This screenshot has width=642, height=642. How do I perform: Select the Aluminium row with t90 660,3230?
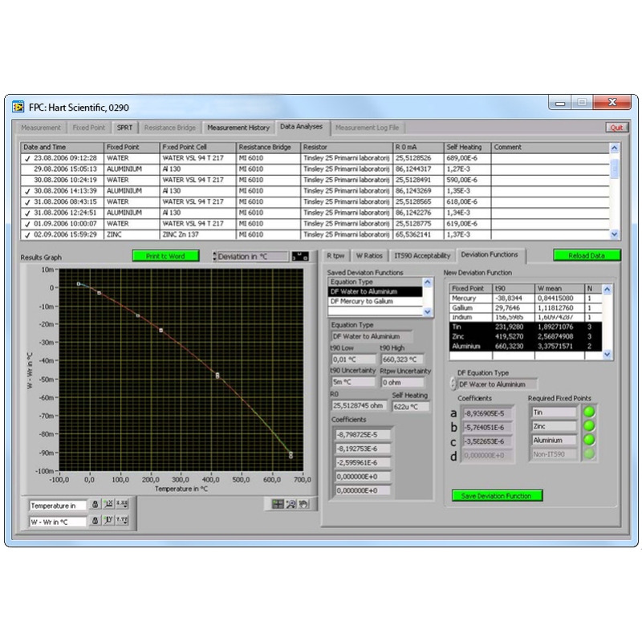click(526, 347)
